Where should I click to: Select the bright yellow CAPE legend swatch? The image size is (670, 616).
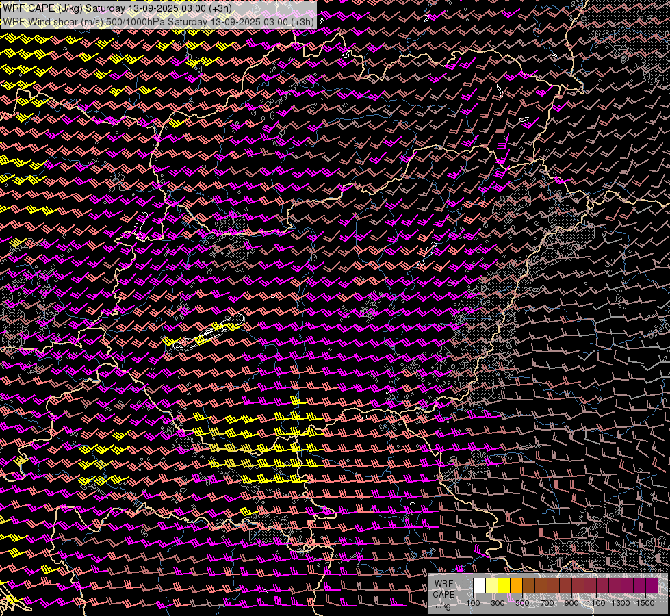pyautogui.click(x=504, y=585)
